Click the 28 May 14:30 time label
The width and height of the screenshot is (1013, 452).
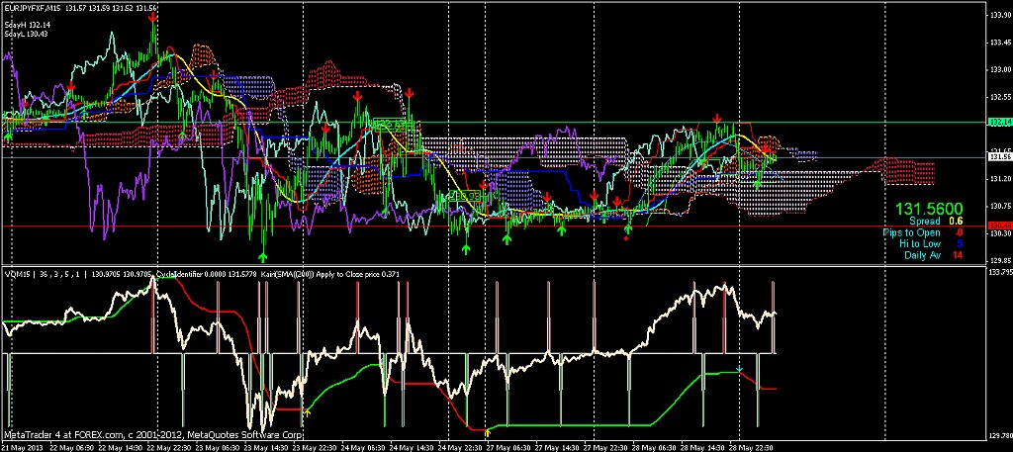click(701, 447)
